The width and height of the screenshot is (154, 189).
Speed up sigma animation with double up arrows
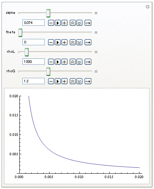click(73, 23)
